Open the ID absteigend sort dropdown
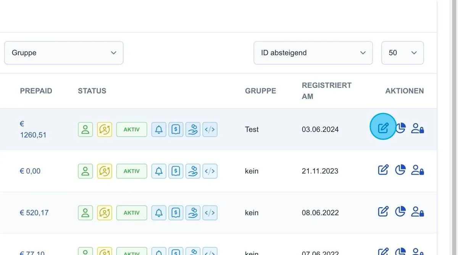The width and height of the screenshot is (458, 255). point(313,53)
